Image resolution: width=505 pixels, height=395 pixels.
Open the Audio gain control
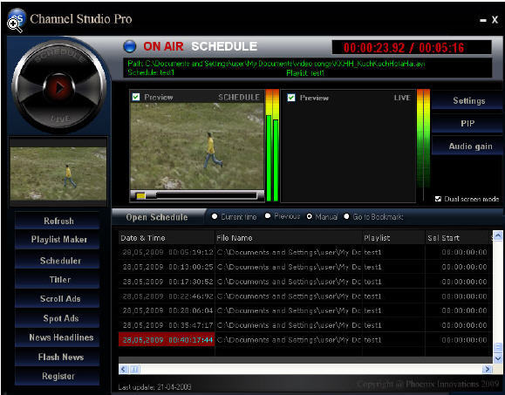[x=467, y=146]
